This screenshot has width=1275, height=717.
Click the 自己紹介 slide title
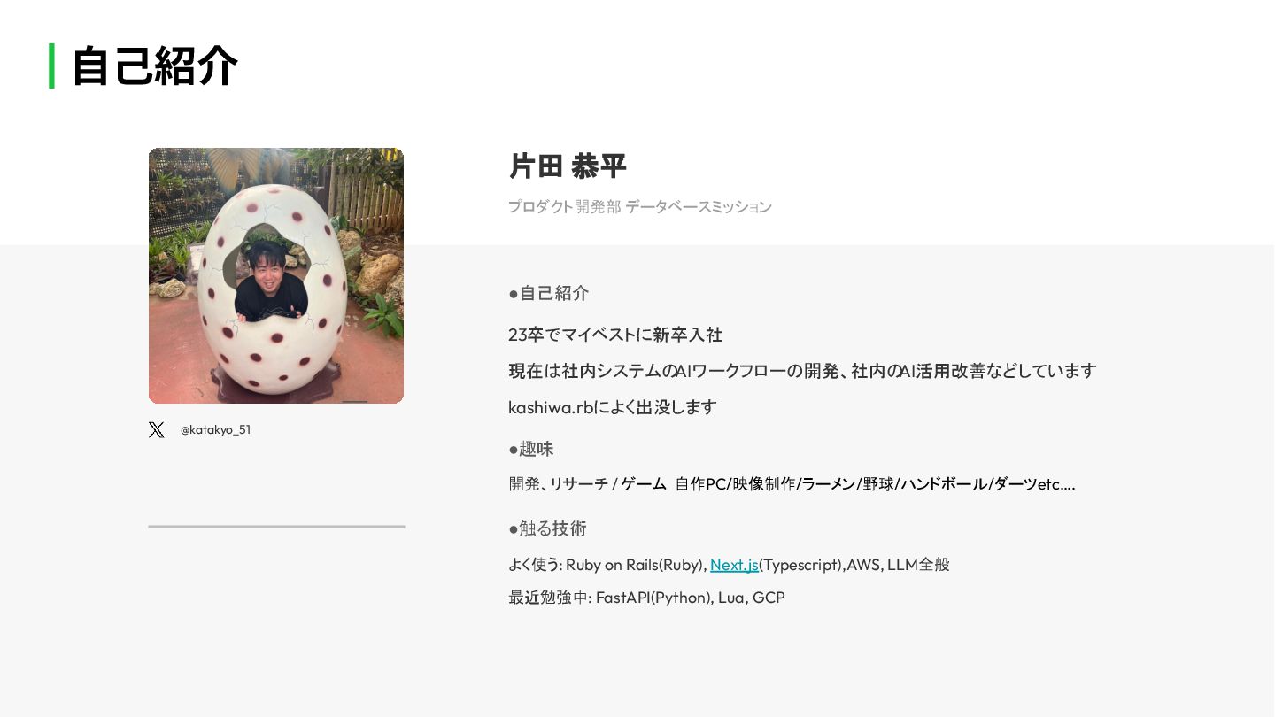[155, 66]
